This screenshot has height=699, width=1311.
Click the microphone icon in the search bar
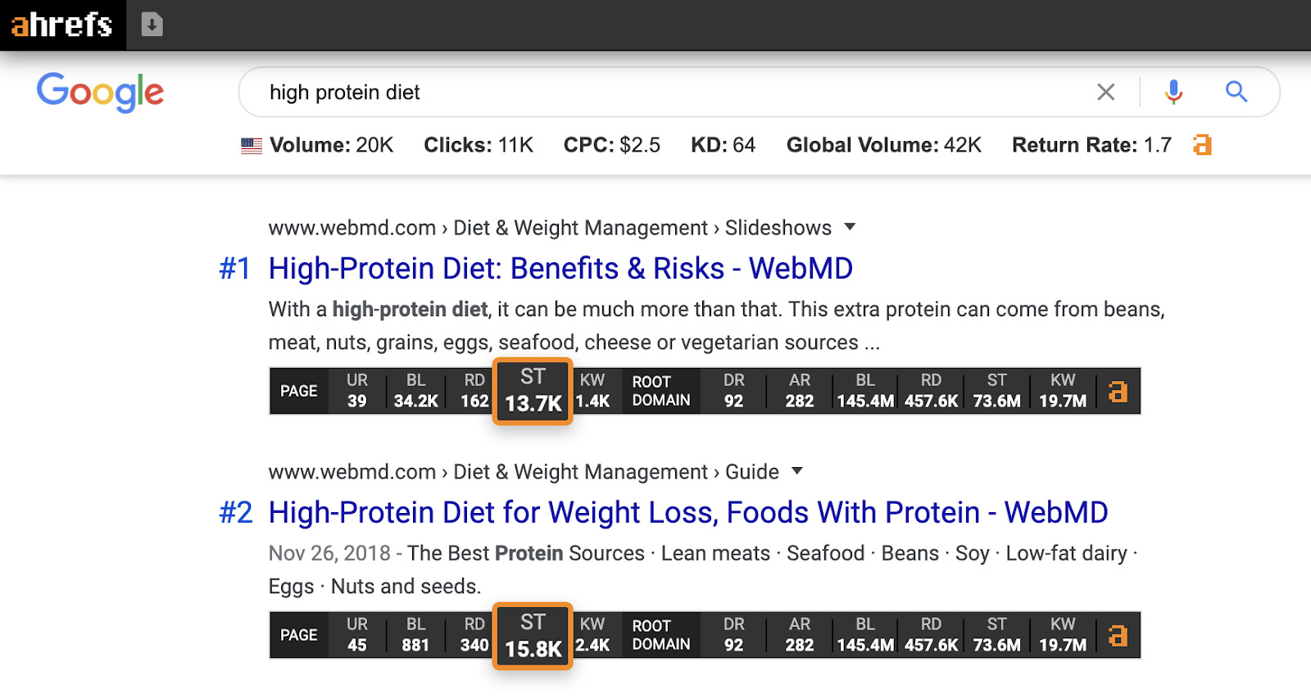tap(1173, 92)
